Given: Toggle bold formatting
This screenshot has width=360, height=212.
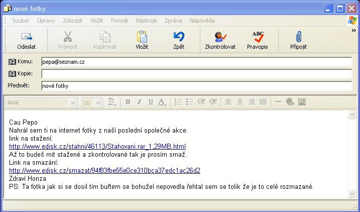Looking at the screenshot, I should pyautogui.click(x=128, y=102).
